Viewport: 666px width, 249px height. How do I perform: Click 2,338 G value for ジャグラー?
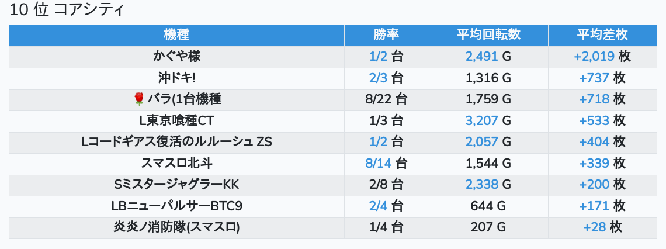click(x=488, y=185)
